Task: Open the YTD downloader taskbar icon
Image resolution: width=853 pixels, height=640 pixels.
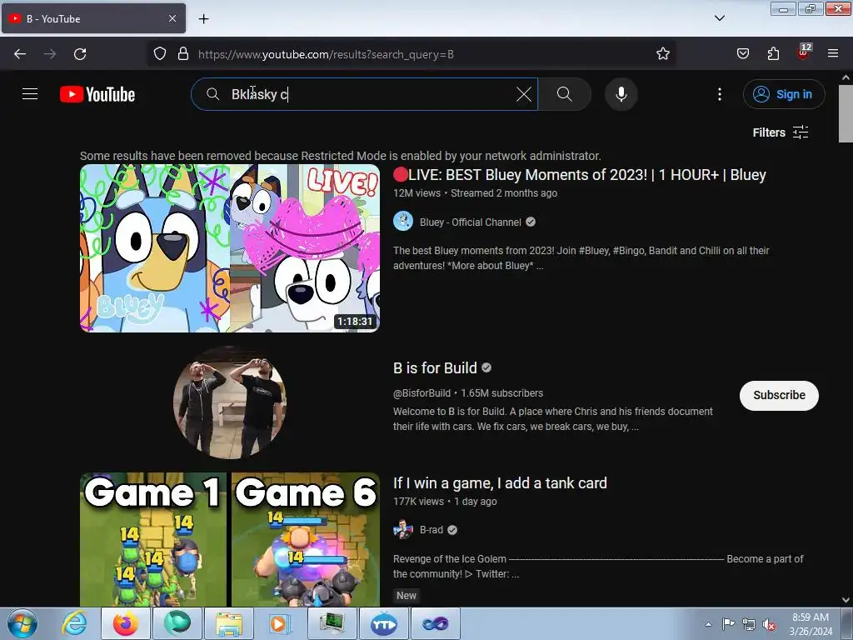Action: coord(383,623)
